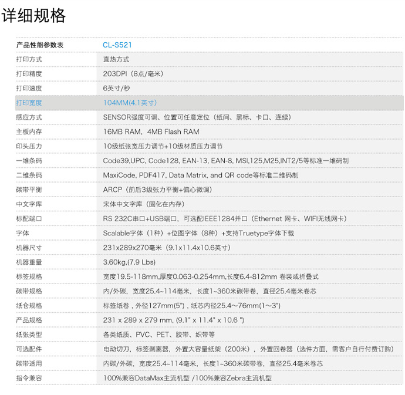
Task: Click the MaxiCode, PDF417 2D barcode text
Action: pos(200,175)
